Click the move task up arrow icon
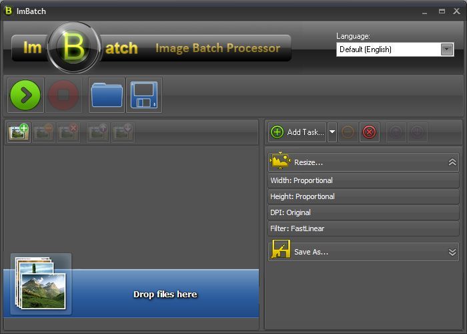The width and height of the screenshot is (467, 334). pos(395,132)
